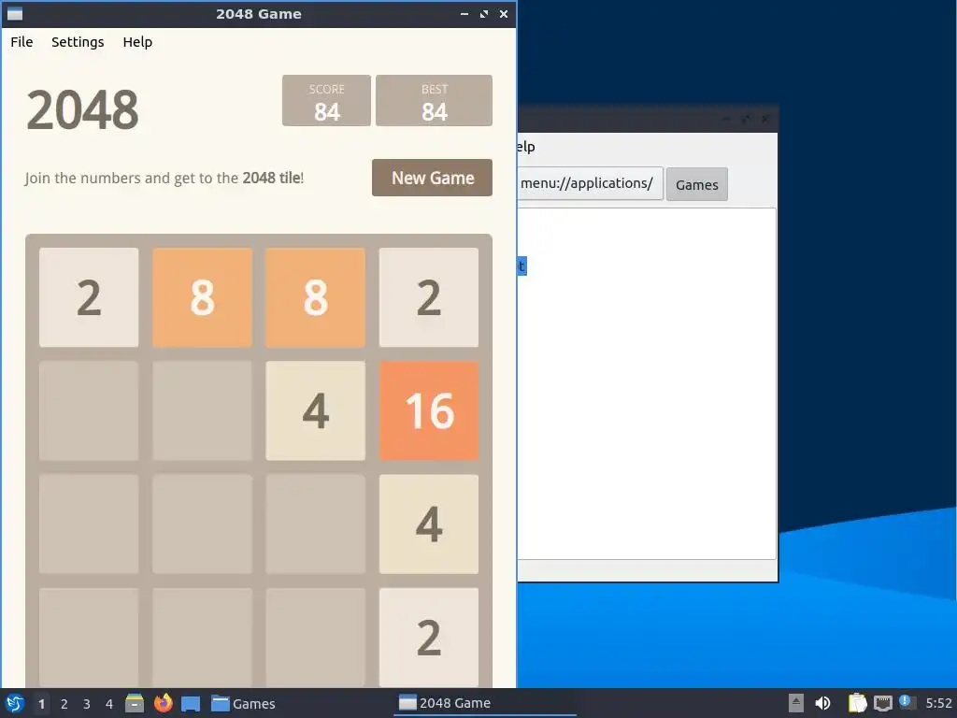Launch Firefox from the taskbar
The image size is (957, 718).
click(163, 703)
